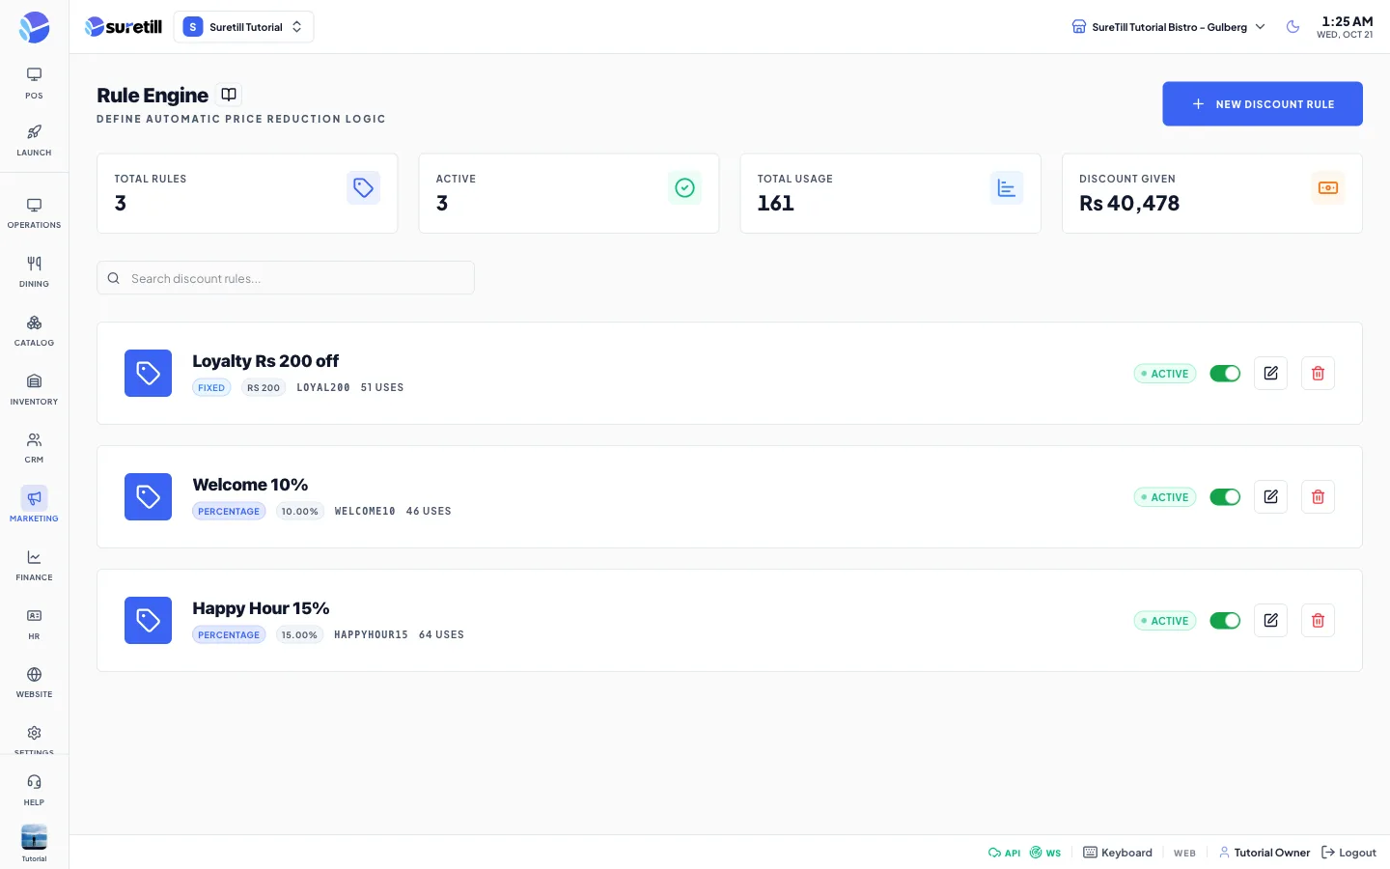The image size is (1390, 869).
Task: Click the Total Usage card
Action: 890,193
